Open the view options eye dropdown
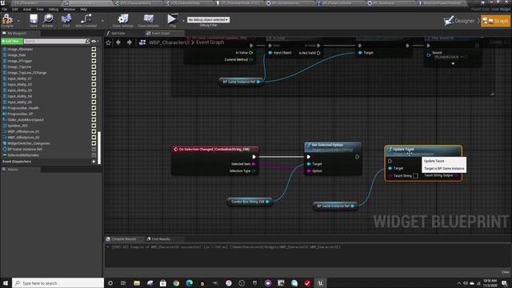 [x=95, y=42]
